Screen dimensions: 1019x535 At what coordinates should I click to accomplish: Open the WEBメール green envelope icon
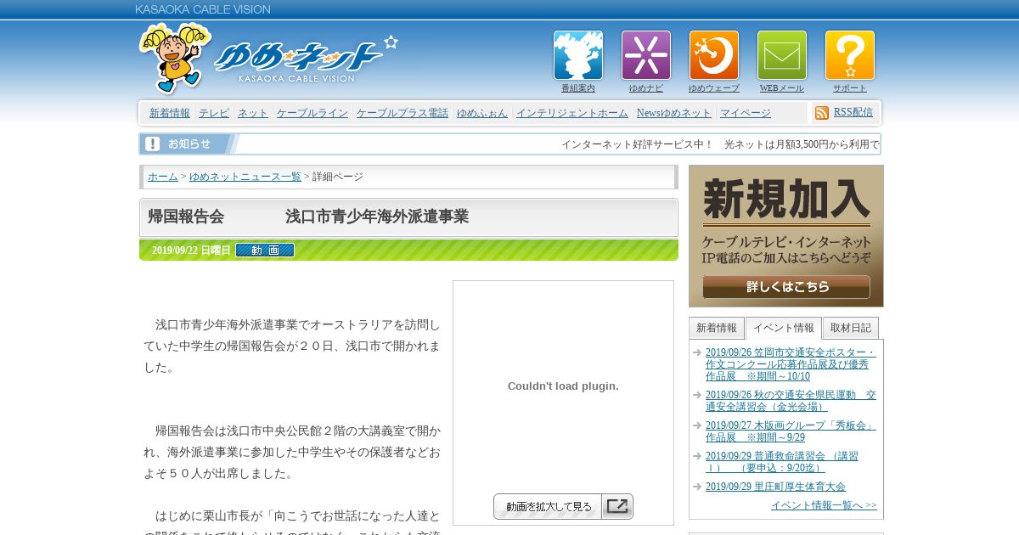tap(782, 56)
